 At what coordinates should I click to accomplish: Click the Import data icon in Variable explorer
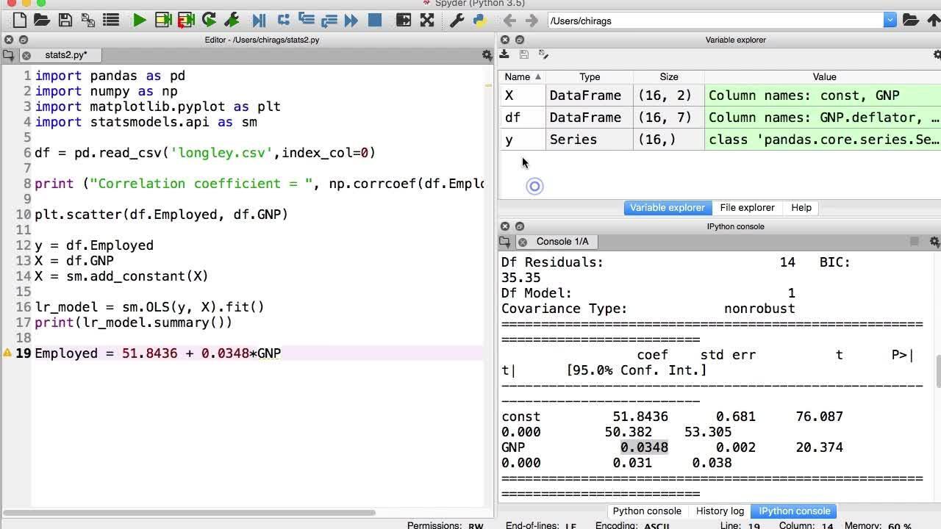pyautogui.click(x=504, y=54)
